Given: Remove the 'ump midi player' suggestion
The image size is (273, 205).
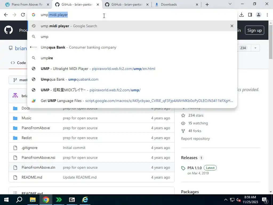Looking at the screenshot, I should click(x=232, y=26).
